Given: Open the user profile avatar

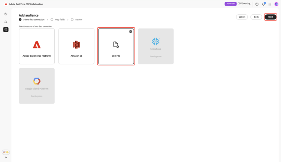Looking at the screenshot, I should tap(277, 4).
